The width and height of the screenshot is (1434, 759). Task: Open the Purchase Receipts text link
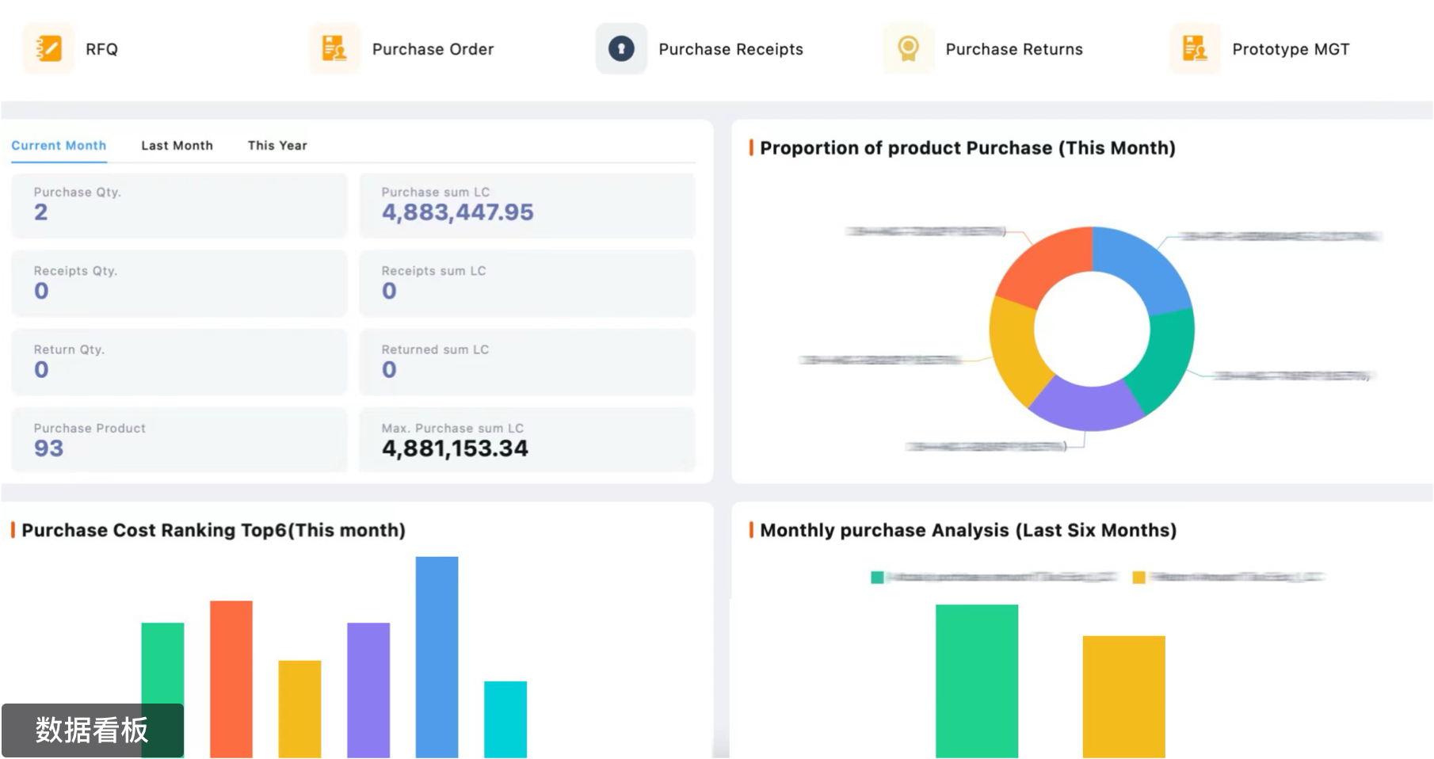(730, 49)
